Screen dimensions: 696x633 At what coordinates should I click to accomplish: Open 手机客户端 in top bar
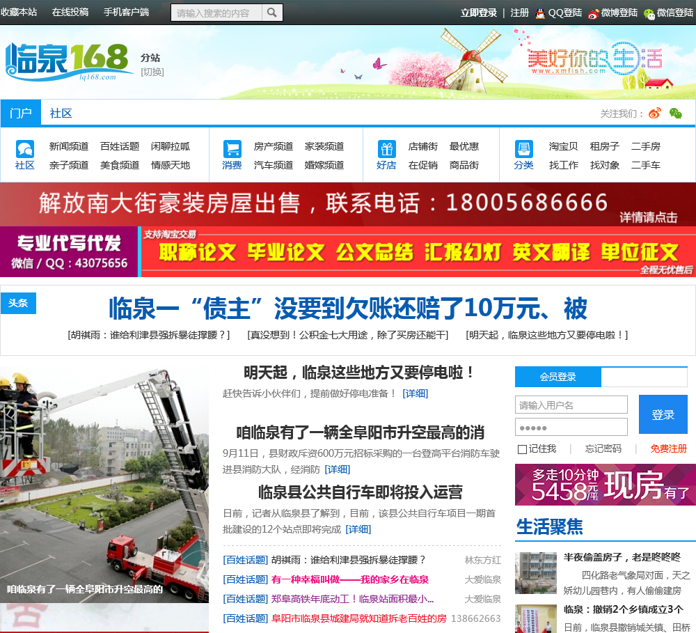[x=126, y=13]
